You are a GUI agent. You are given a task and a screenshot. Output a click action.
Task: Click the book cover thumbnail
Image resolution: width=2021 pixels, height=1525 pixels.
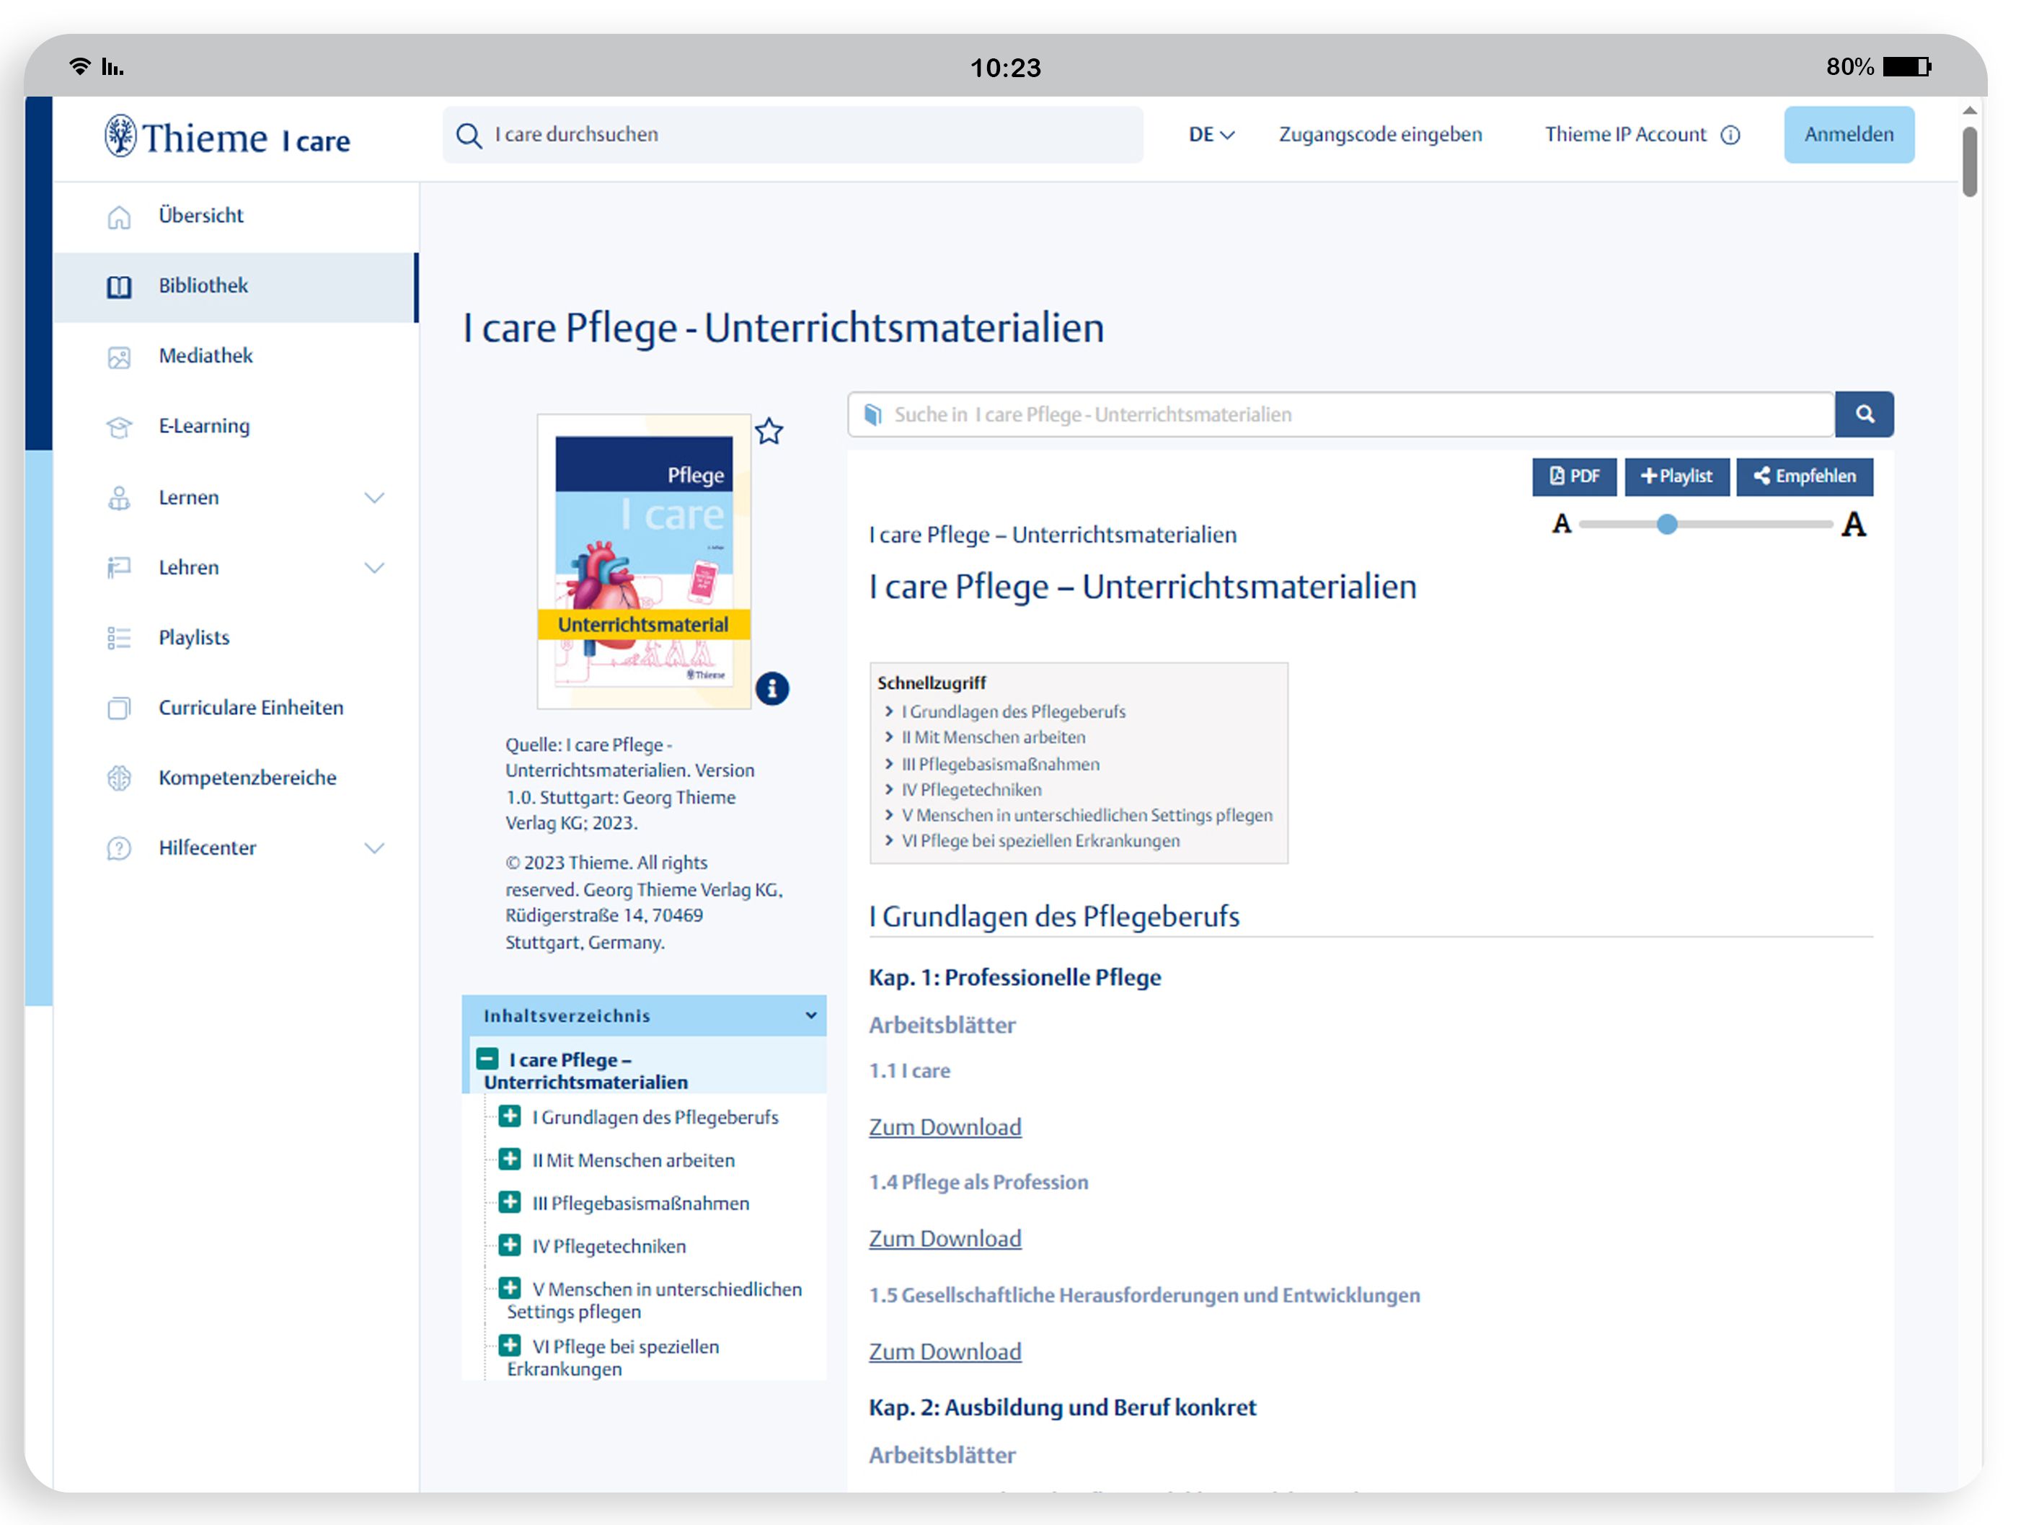[644, 561]
